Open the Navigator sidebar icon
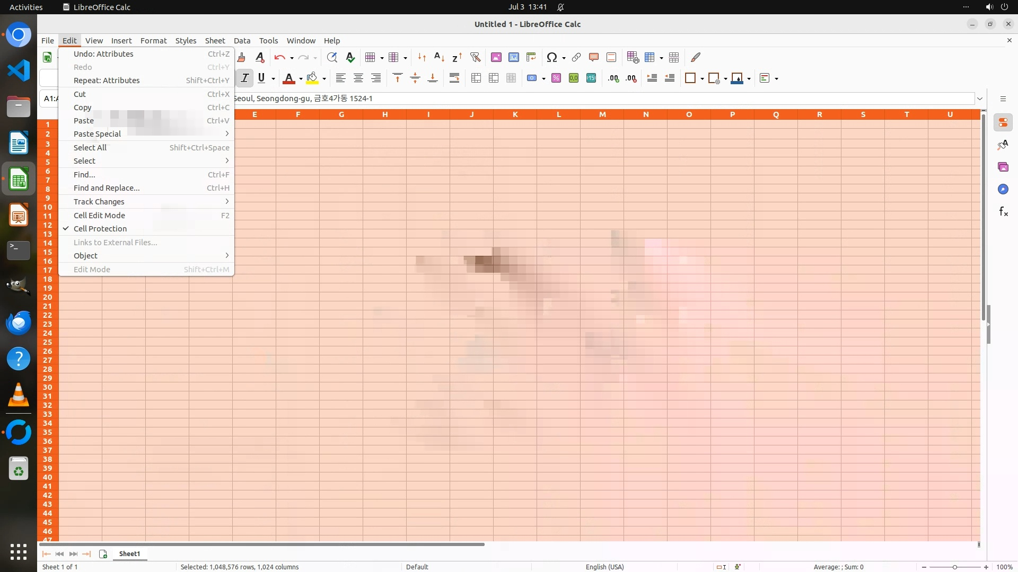 [1003, 190]
